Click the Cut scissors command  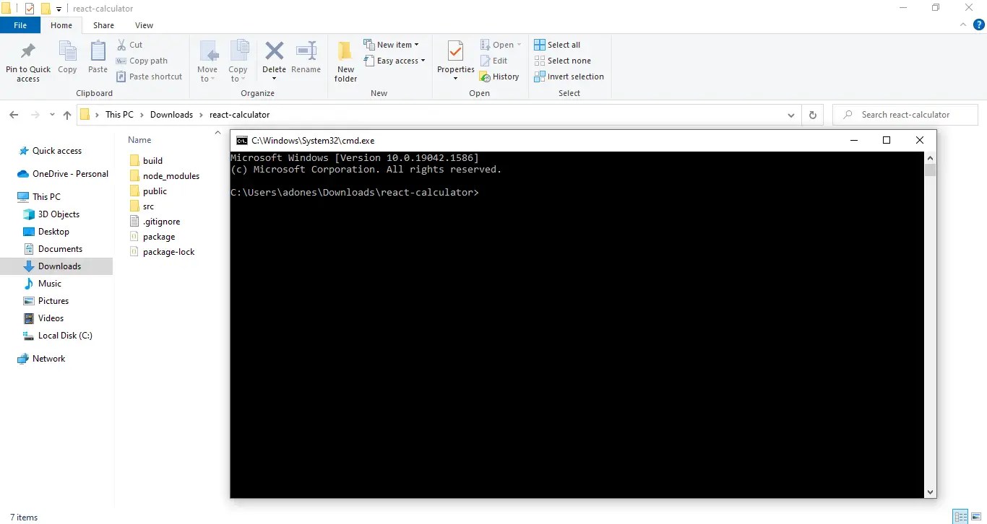click(x=130, y=45)
